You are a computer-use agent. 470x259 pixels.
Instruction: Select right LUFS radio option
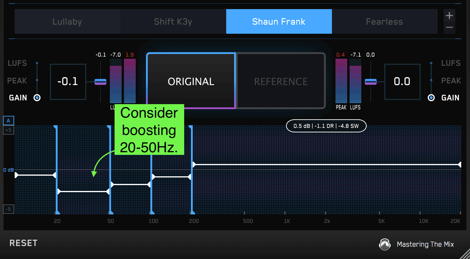click(431, 63)
